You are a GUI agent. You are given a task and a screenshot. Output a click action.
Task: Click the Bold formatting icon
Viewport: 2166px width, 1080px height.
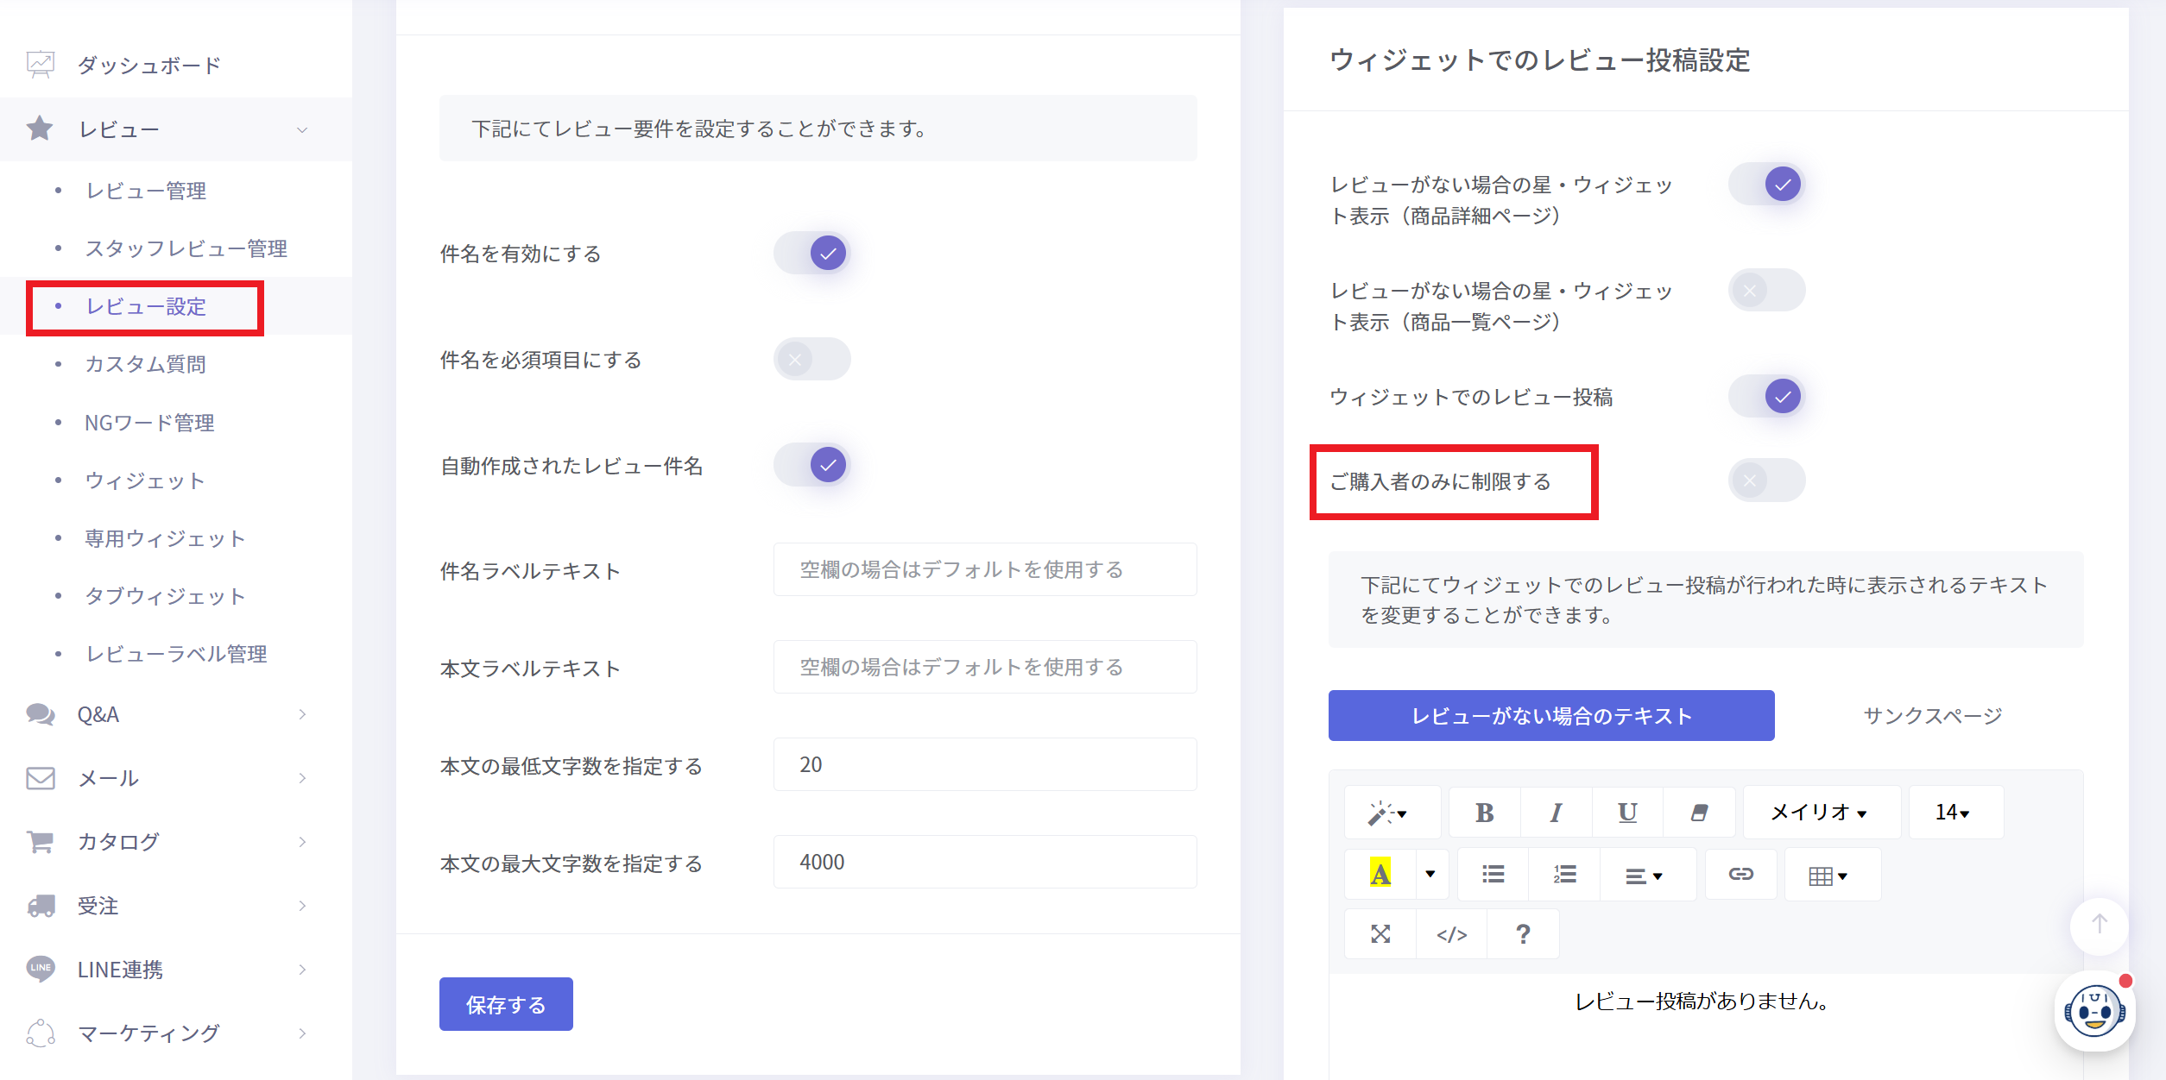[1484, 813]
